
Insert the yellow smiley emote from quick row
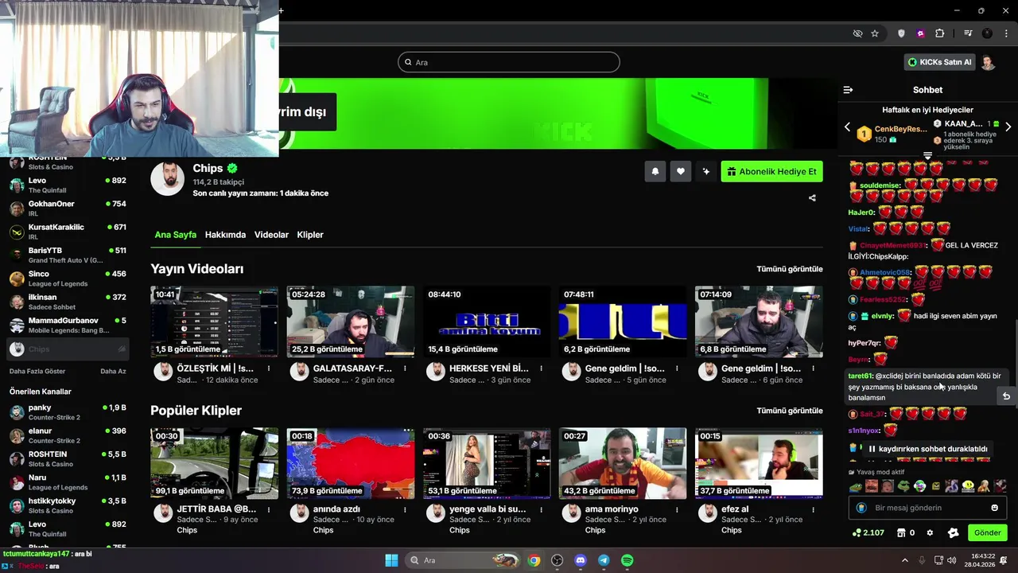coord(968,486)
